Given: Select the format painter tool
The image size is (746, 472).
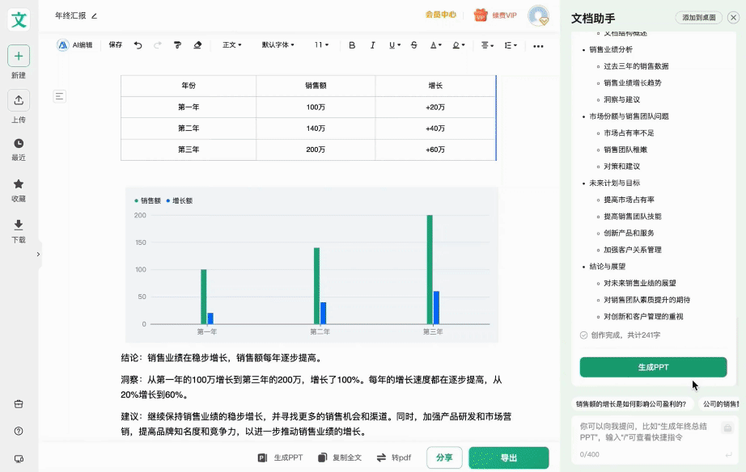Looking at the screenshot, I should (x=176, y=46).
